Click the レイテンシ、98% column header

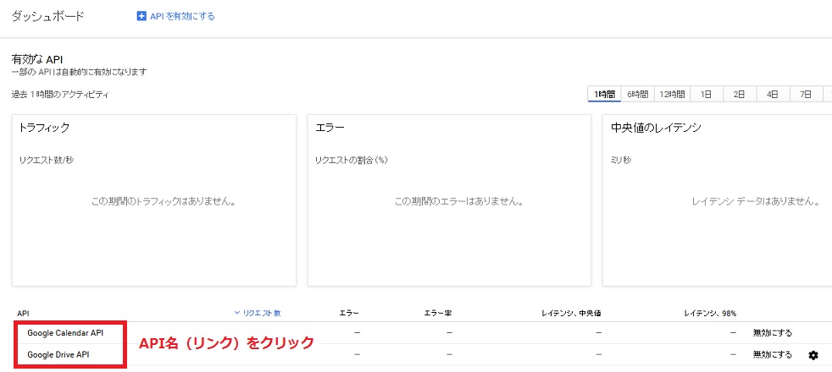pyautogui.click(x=710, y=313)
